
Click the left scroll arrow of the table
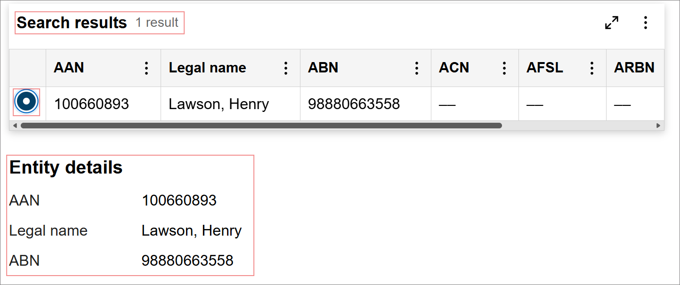[x=15, y=125]
